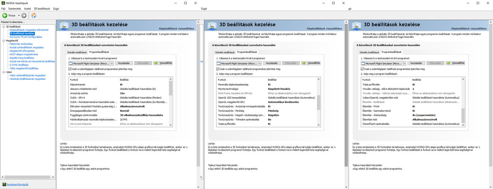
Task: Click Hozzáadás button in the left pane
Action: pos(124,63)
